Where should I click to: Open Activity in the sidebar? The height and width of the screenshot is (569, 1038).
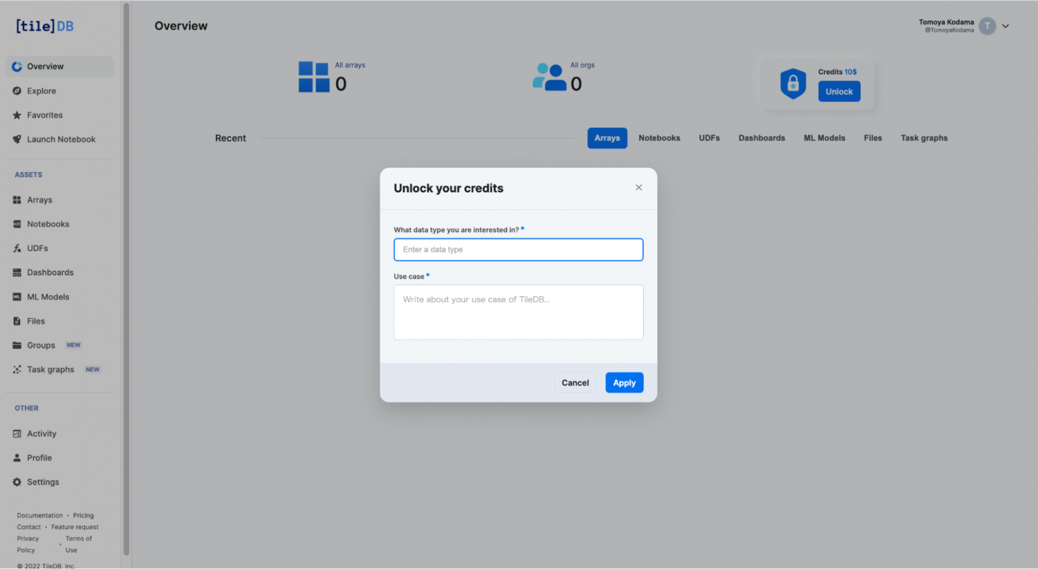pos(59,434)
